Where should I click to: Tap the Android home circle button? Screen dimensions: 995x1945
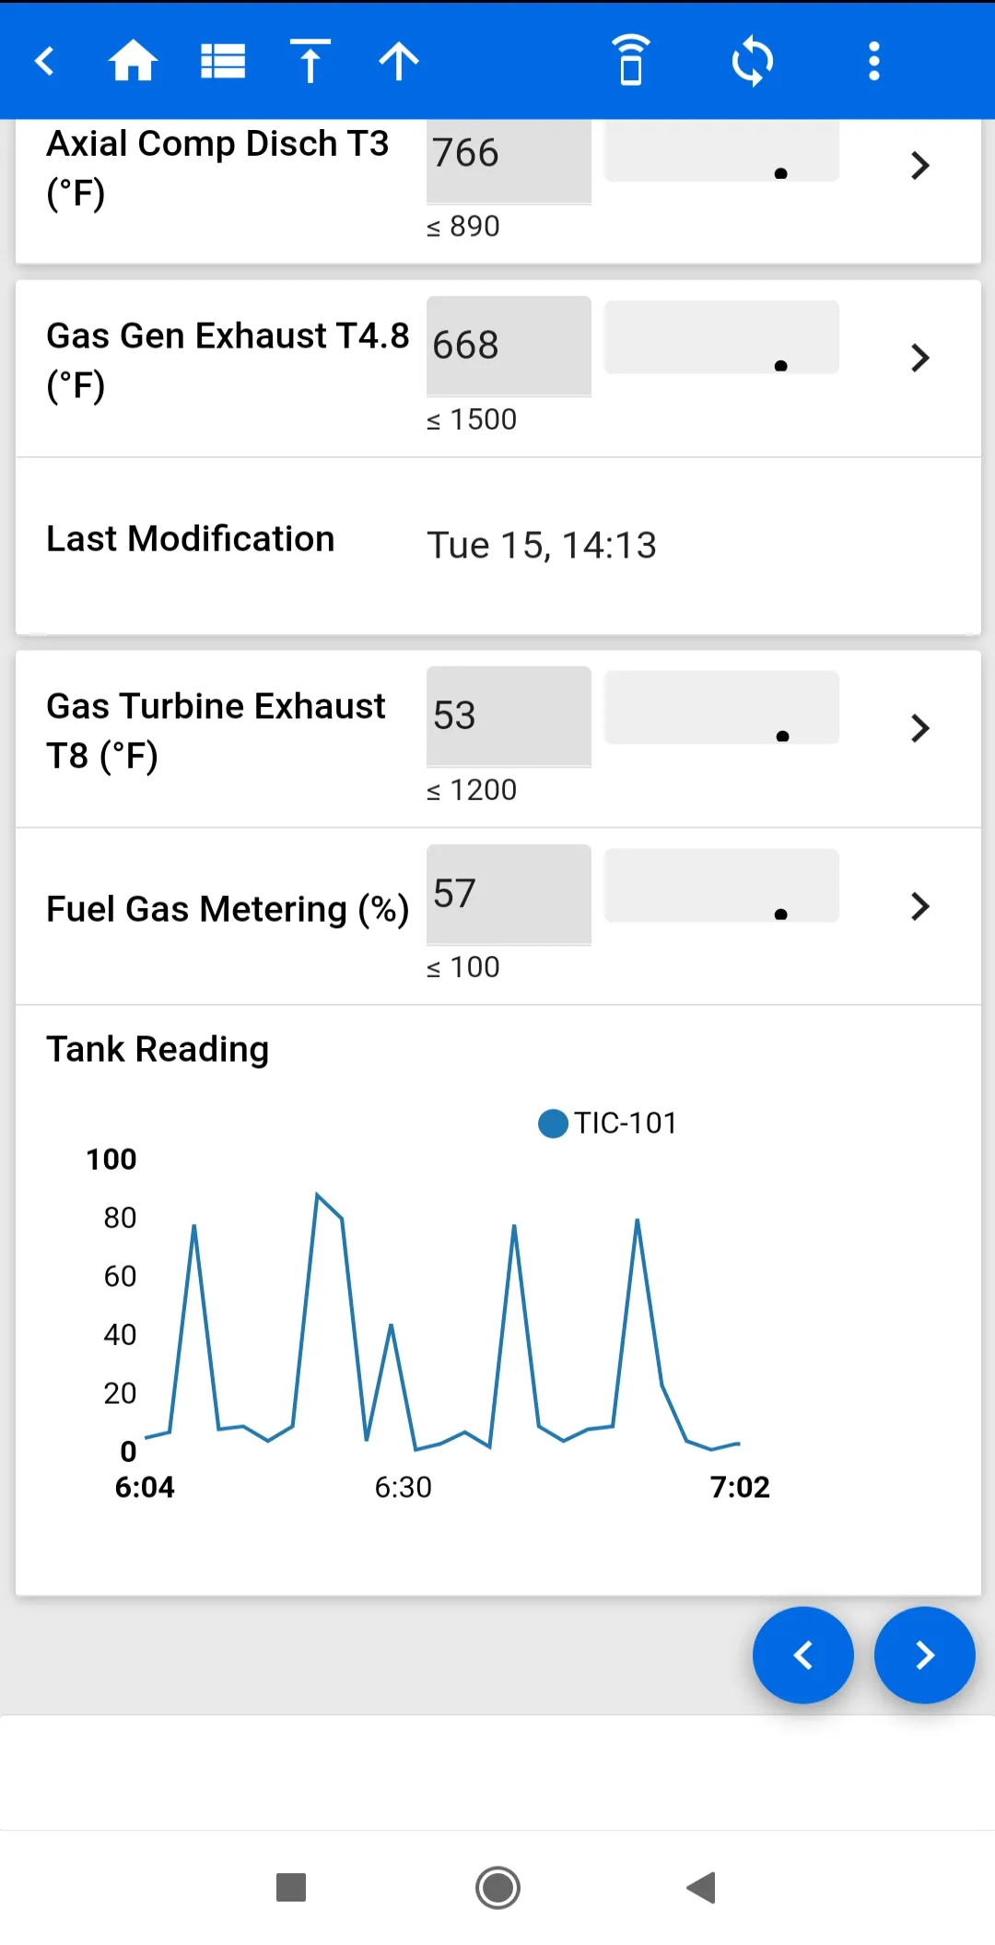pos(497,1888)
